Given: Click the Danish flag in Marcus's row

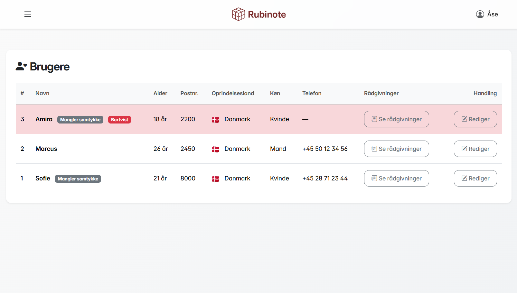Looking at the screenshot, I should tap(215, 149).
